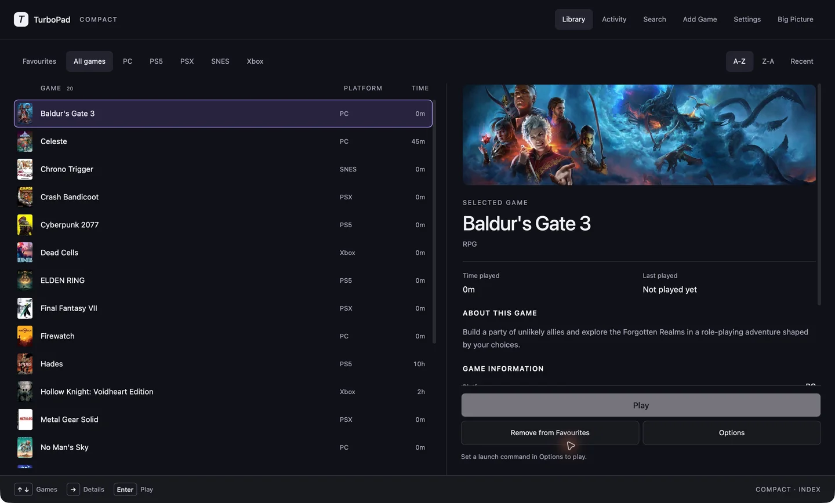Click Celeste's 45m play time
This screenshot has width=835, height=503.
point(418,141)
